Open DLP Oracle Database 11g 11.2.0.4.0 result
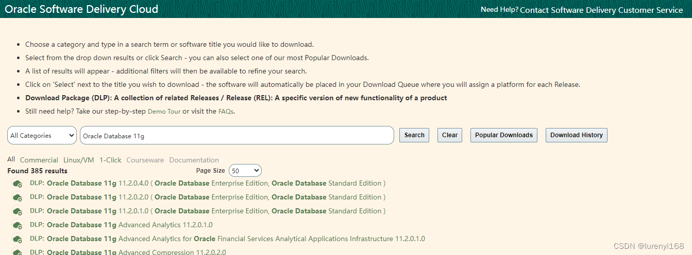Image resolution: width=692 pixels, height=255 pixels. pos(208,184)
